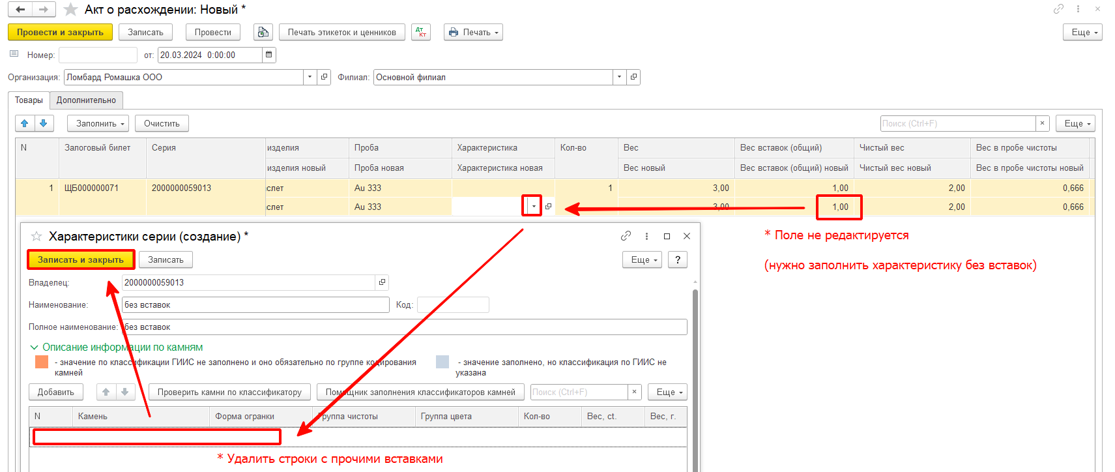This screenshot has height=472, width=1115.
Task: Click the orange legend color swatch
Action: 42,362
